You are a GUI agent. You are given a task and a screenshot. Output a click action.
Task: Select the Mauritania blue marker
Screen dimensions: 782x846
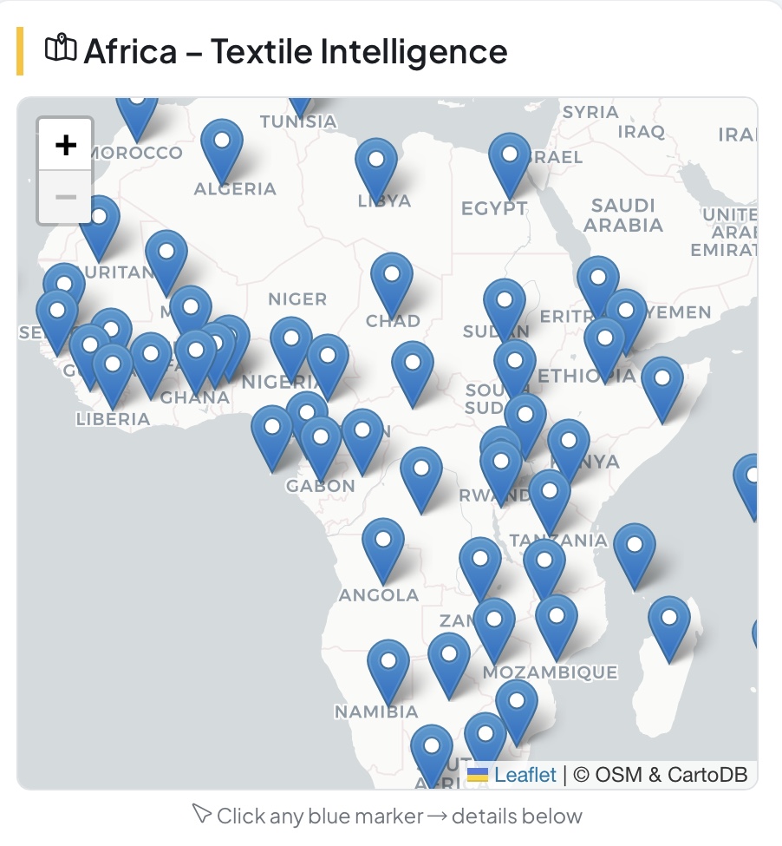99,224
